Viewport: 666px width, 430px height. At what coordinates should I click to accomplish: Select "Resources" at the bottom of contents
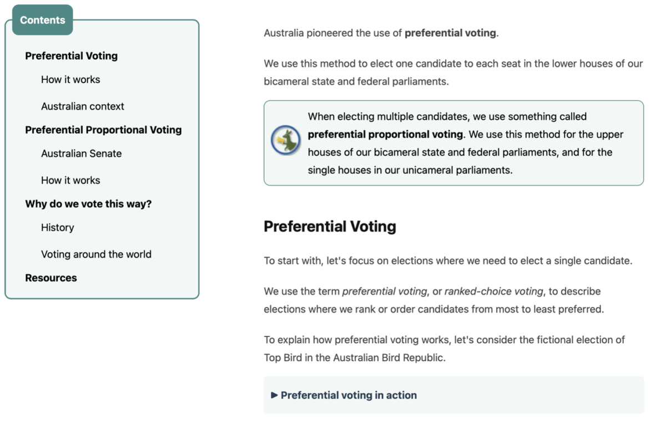[x=51, y=278]
